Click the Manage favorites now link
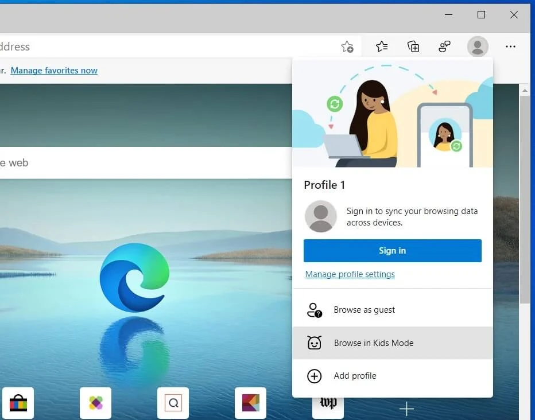The width and height of the screenshot is (535, 420). coord(54,70)
